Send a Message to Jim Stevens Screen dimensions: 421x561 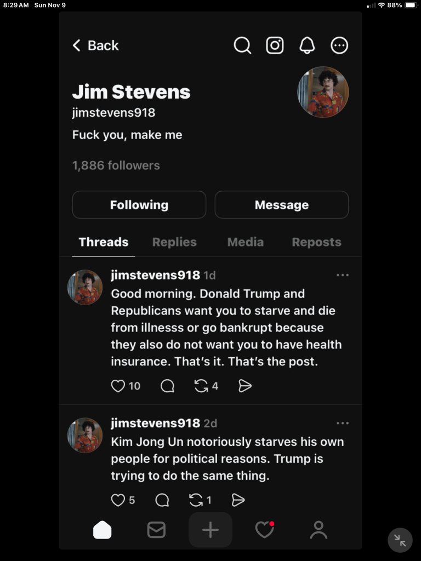pos(282,205)
